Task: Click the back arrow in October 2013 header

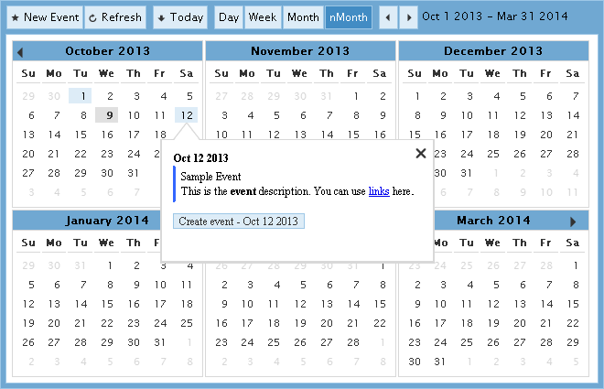Action: click(20, 52)
